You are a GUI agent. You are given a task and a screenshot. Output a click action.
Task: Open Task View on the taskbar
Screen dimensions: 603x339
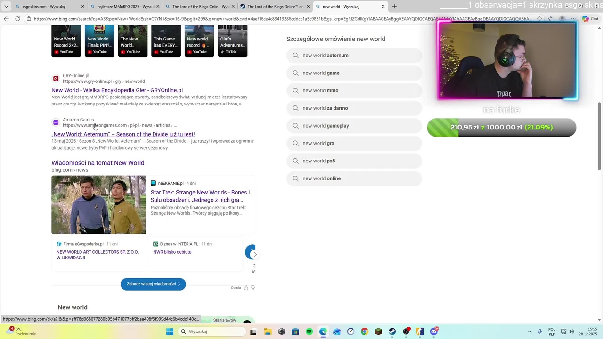253,331
